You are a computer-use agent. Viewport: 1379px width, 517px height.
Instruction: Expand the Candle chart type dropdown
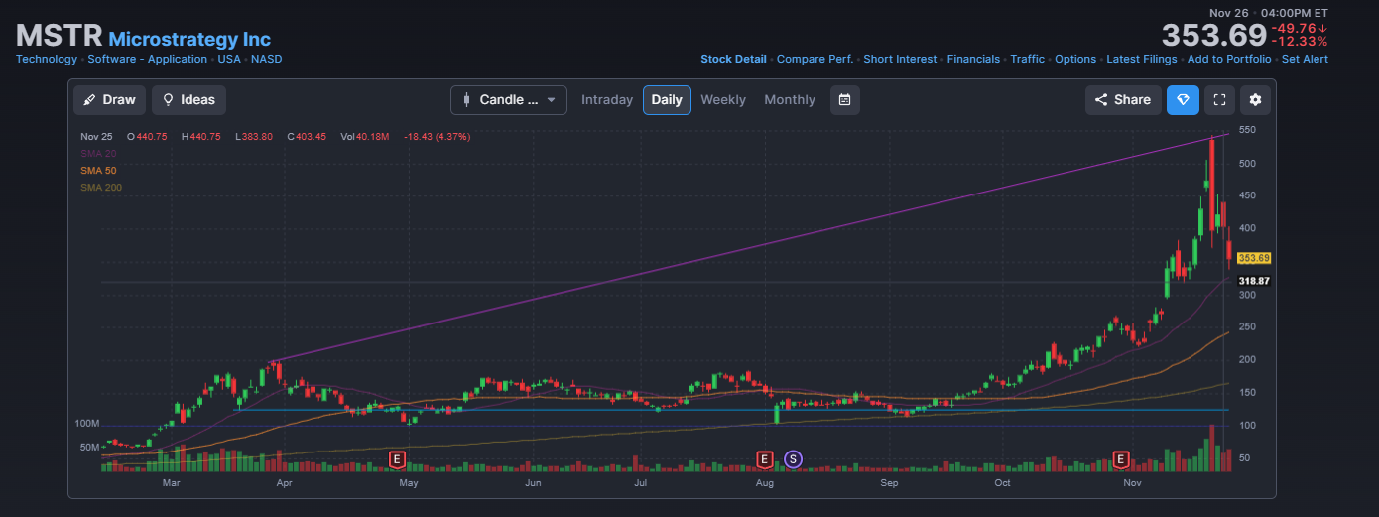[509, 100]
